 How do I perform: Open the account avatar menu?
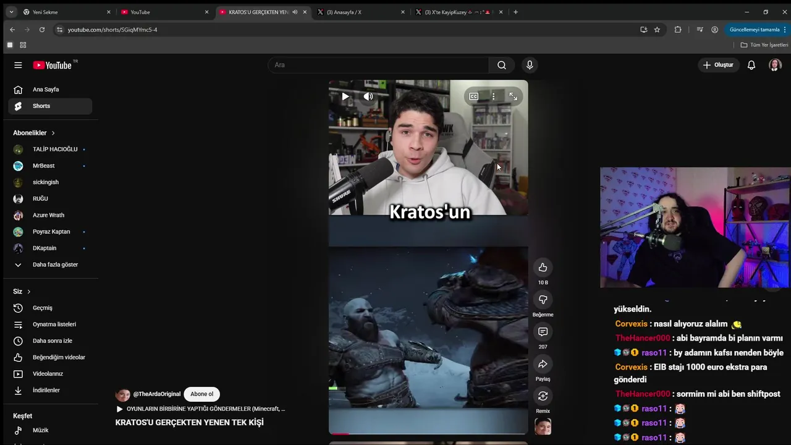coord(775,65)
